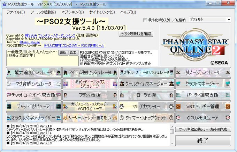Open フランカ支援 tool
Viewport: 237px width, 152px height.
[90, 95]
